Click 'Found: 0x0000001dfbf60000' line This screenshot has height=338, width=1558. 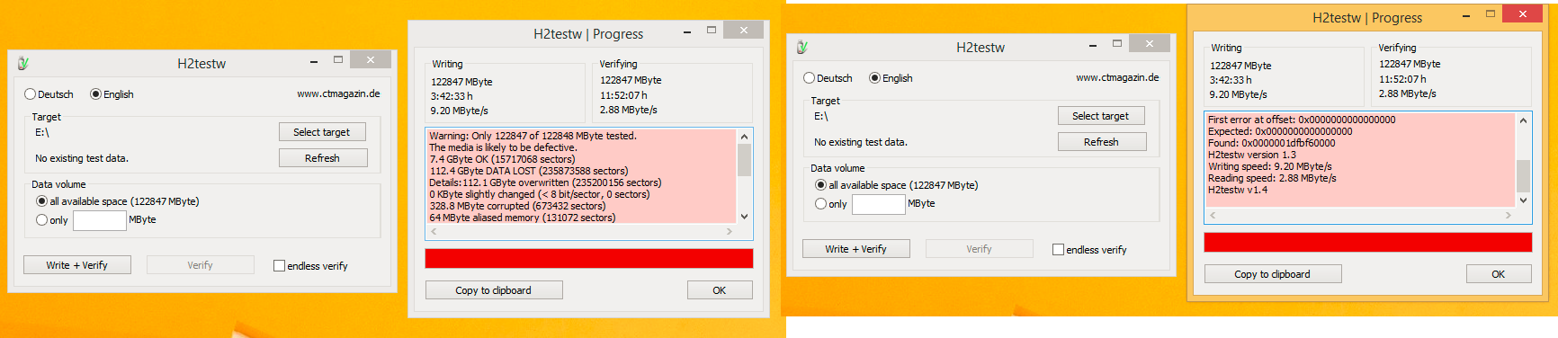pos(1272,143)
